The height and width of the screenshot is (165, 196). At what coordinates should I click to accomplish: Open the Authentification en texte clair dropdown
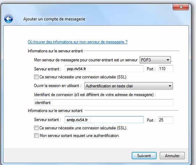(129, 86)
